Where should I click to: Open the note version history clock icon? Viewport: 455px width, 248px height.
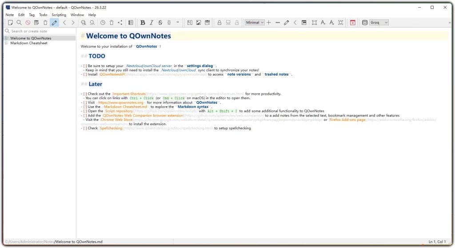(x=103, y=23)
